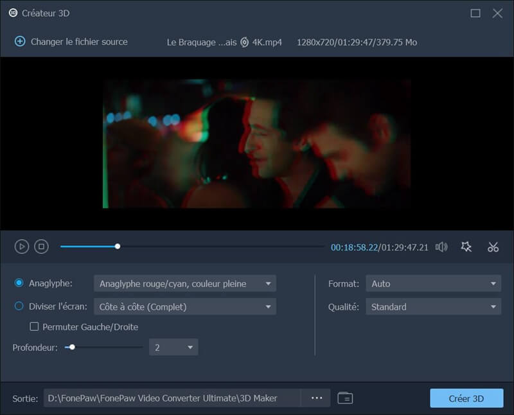Screen dimensions: 514x415
Task: Click the video progress slider handle
Action: (x=118, y=247)
